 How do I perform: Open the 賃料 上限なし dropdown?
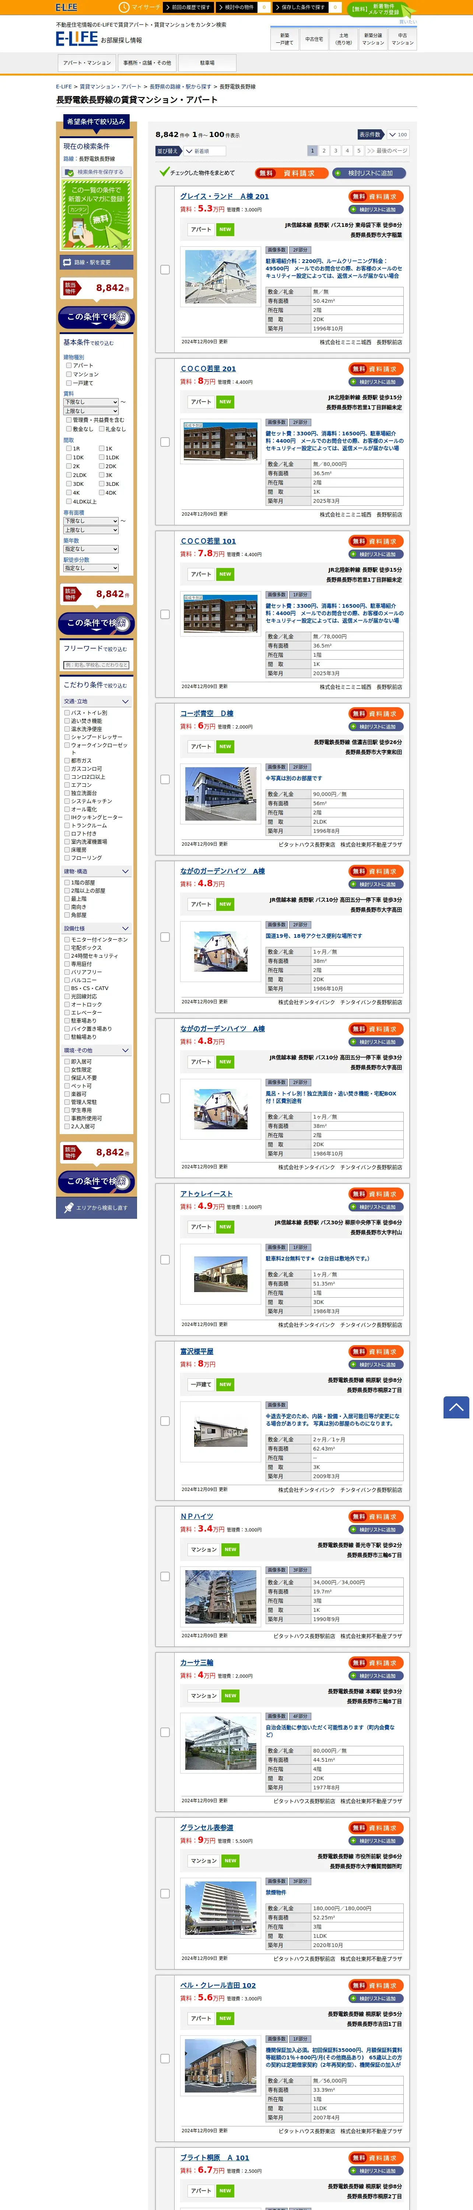point(90,411)
